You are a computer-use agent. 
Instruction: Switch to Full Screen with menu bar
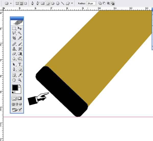pos(17,104)
